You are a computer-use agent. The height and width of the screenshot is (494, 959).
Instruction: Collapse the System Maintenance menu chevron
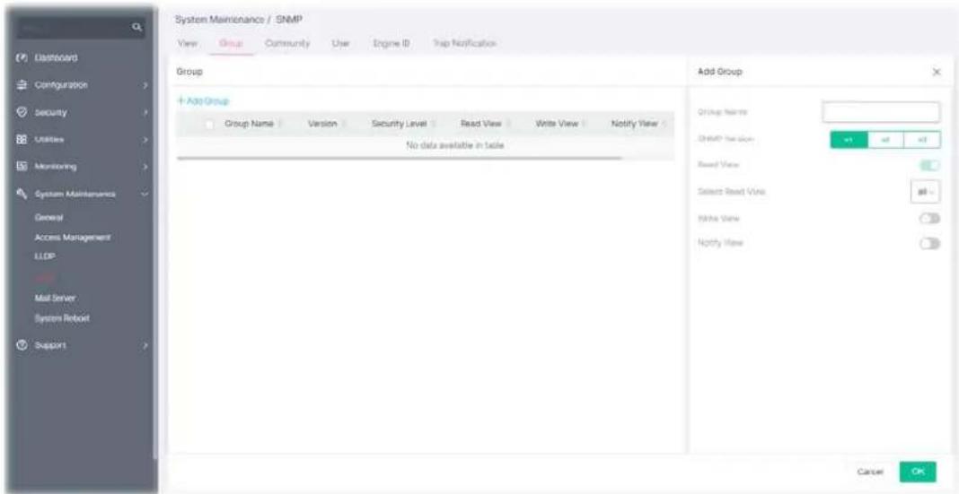point(145,195)
